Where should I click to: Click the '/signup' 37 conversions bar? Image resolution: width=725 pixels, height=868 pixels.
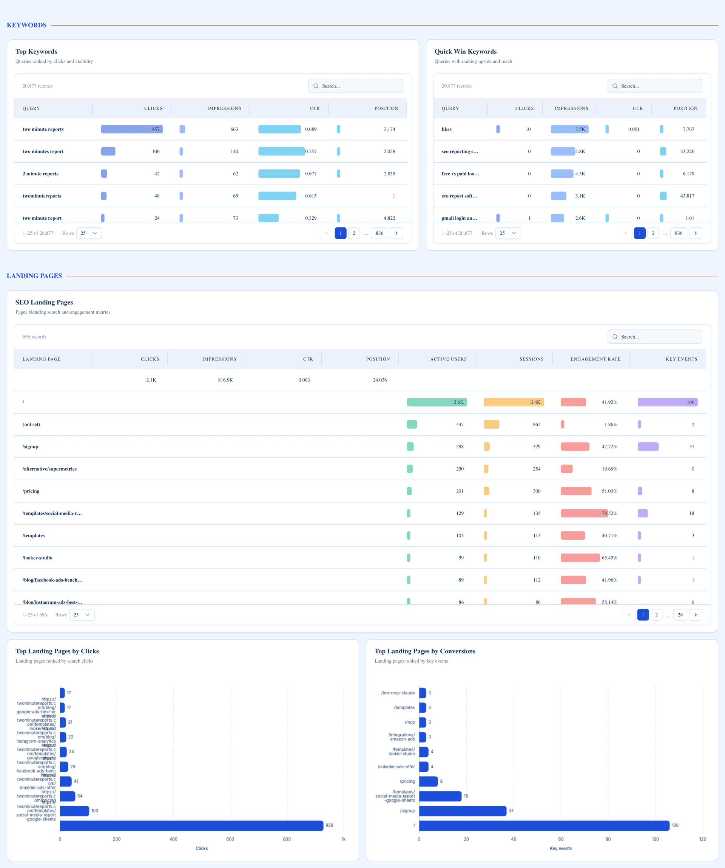click(463, 811)
